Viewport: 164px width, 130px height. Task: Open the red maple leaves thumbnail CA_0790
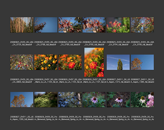[x=94, y=25]
